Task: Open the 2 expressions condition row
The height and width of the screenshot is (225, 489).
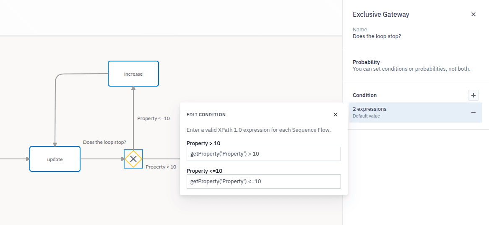Action: (x=416, y=112)
